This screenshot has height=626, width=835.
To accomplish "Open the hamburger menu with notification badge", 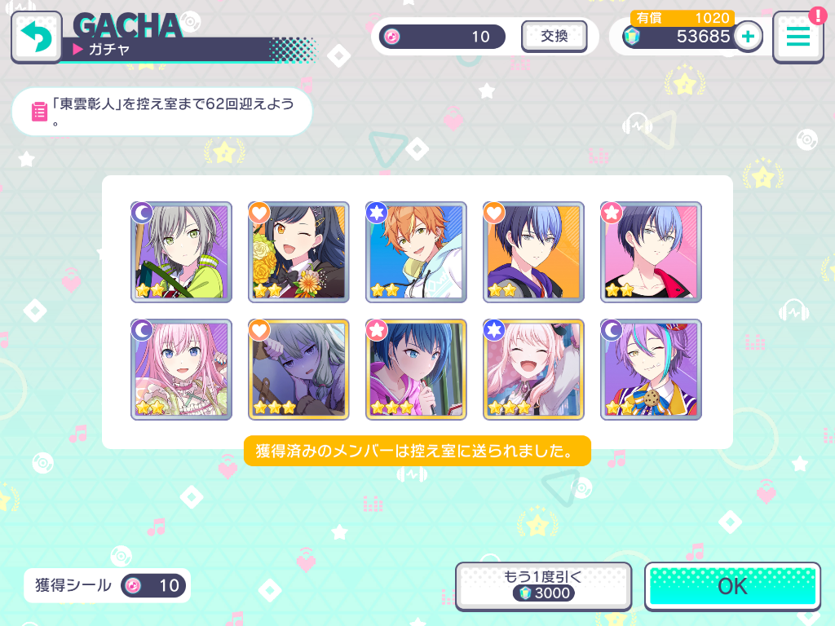I will pyautogui.click(x=798, y=36).
